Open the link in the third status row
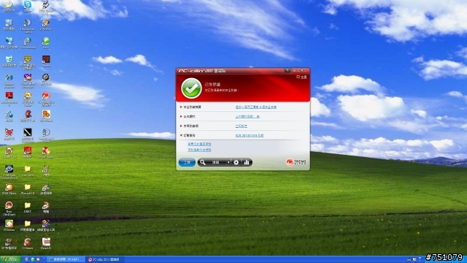This screenshot has height=263, width=467. pos(241,126)
